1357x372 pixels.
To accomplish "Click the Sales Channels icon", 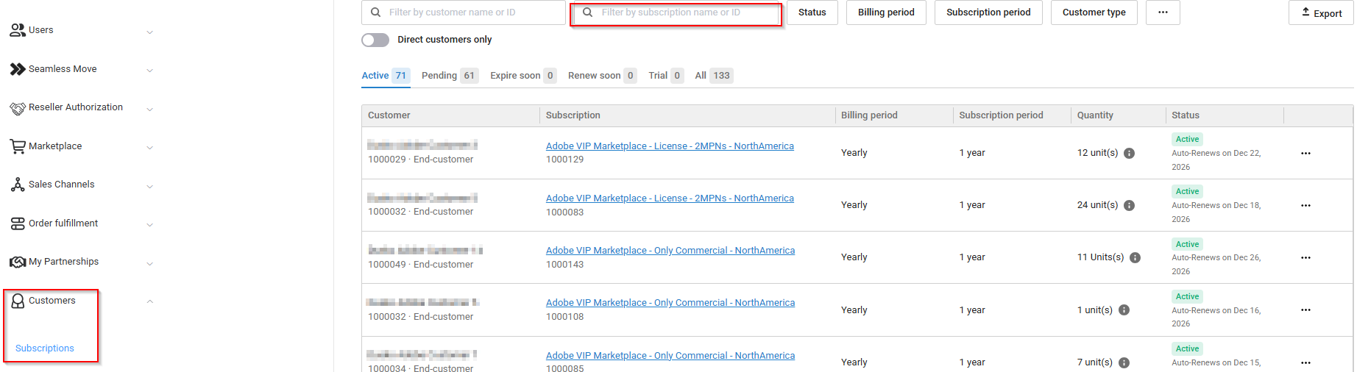I will 18,185.
